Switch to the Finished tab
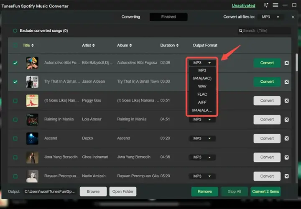The height and width of the screenshot is (209, 301). click(168, 17)
